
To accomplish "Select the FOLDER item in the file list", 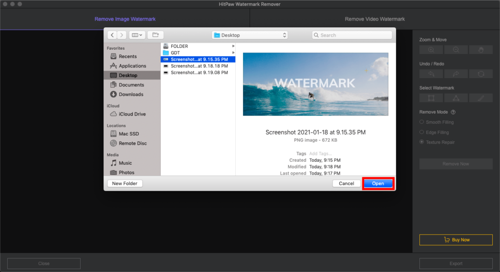I will tap(198, 46).
